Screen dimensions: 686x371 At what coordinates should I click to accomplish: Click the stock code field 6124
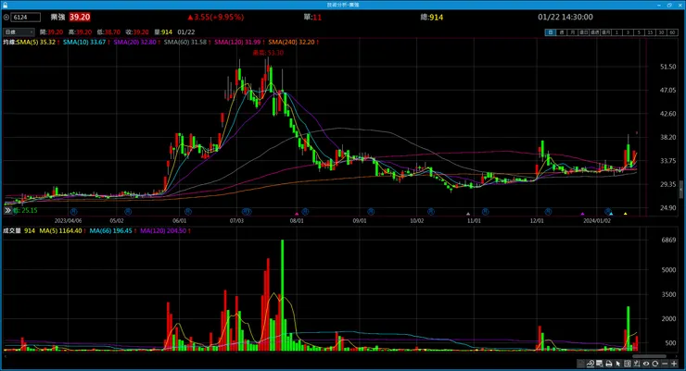pyautogui.click(x=26, y=17)
